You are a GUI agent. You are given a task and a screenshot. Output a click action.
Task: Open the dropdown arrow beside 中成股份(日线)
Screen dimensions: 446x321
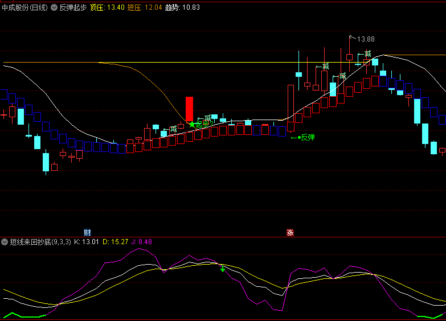pyautogui.click(x=54, y=7)
